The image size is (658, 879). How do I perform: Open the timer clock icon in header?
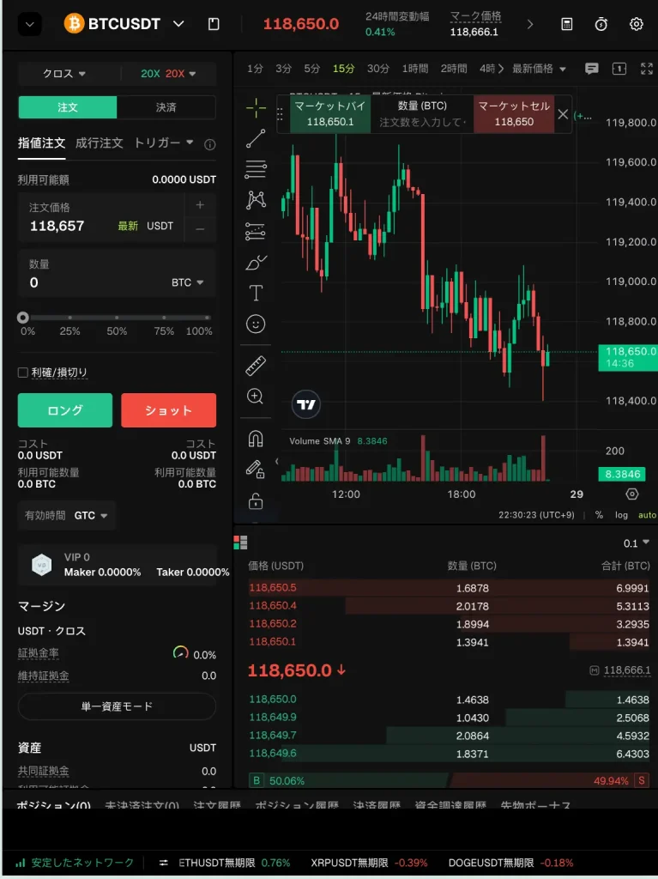(601, 24)
